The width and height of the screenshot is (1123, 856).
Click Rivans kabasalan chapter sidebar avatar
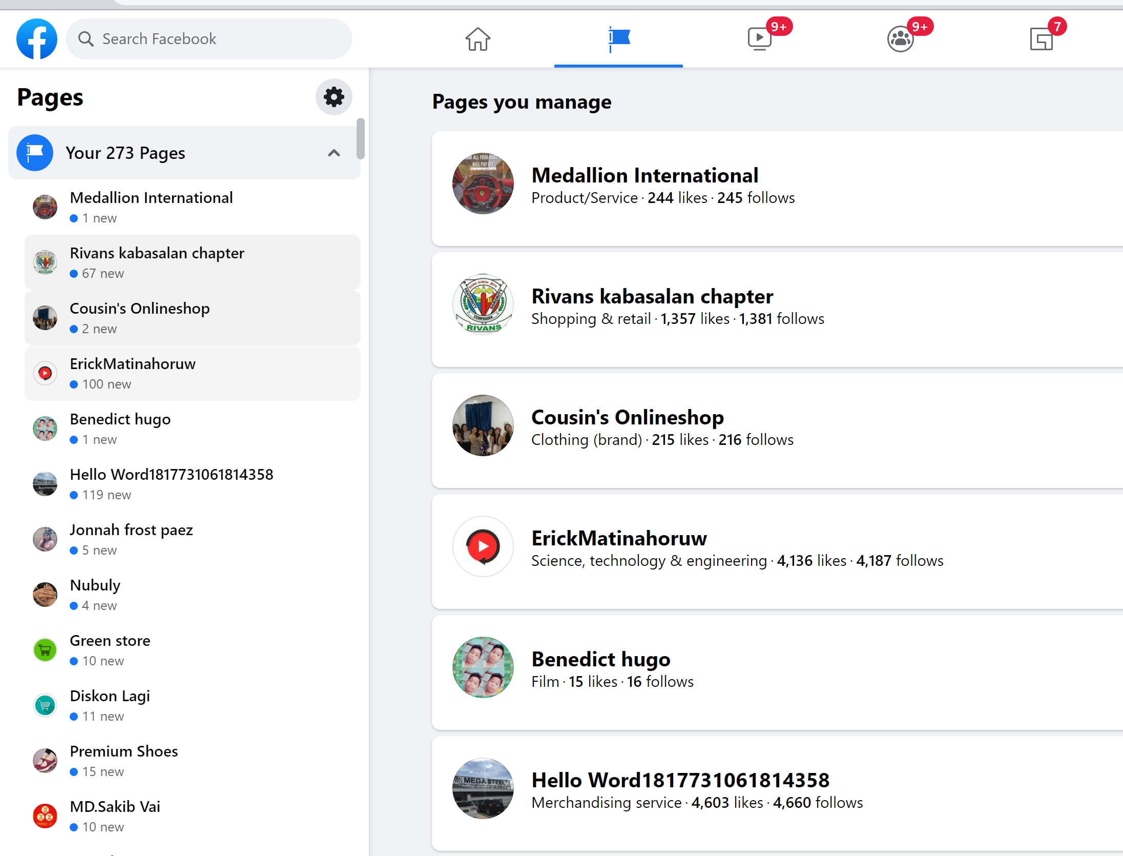click(x=45, y=262)
